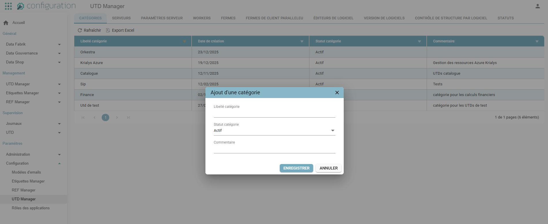The width and height of the screenshot is (548, 224).
Task: Open filter for Statut catégorie column
Action: click(x=419, y=42)
